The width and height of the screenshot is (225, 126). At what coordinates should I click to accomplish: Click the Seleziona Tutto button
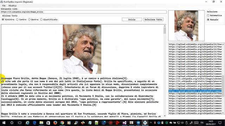tap(153, 20)
